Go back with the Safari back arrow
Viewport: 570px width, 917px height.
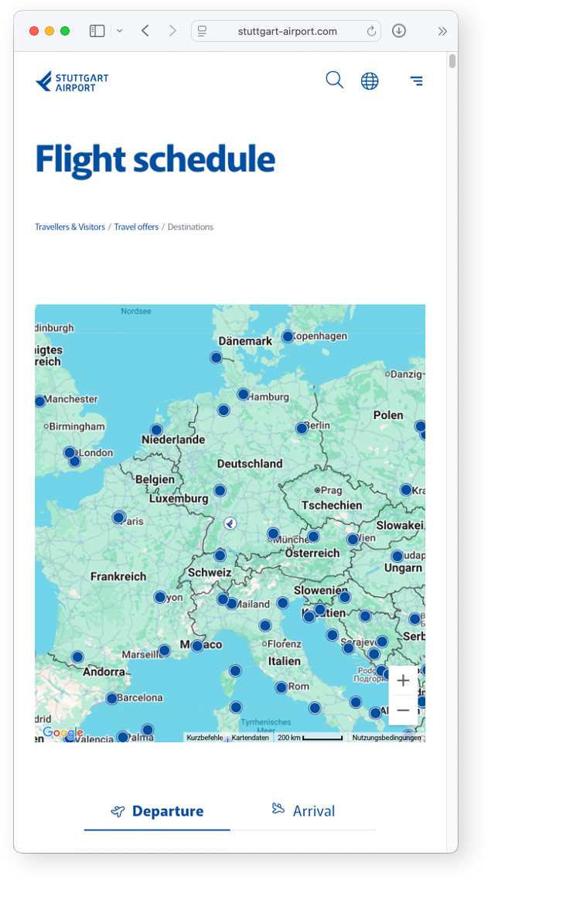click(145, 30)
